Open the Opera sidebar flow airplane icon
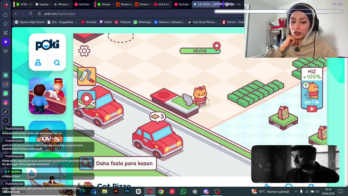 click(5, 33)
